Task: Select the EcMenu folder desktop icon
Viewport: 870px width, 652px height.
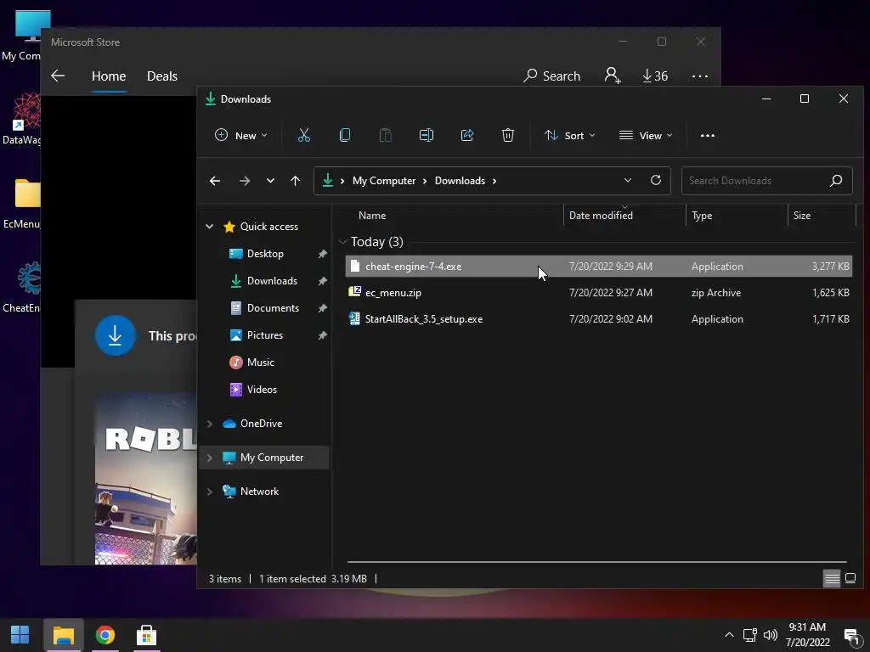Action: (22, 204)
